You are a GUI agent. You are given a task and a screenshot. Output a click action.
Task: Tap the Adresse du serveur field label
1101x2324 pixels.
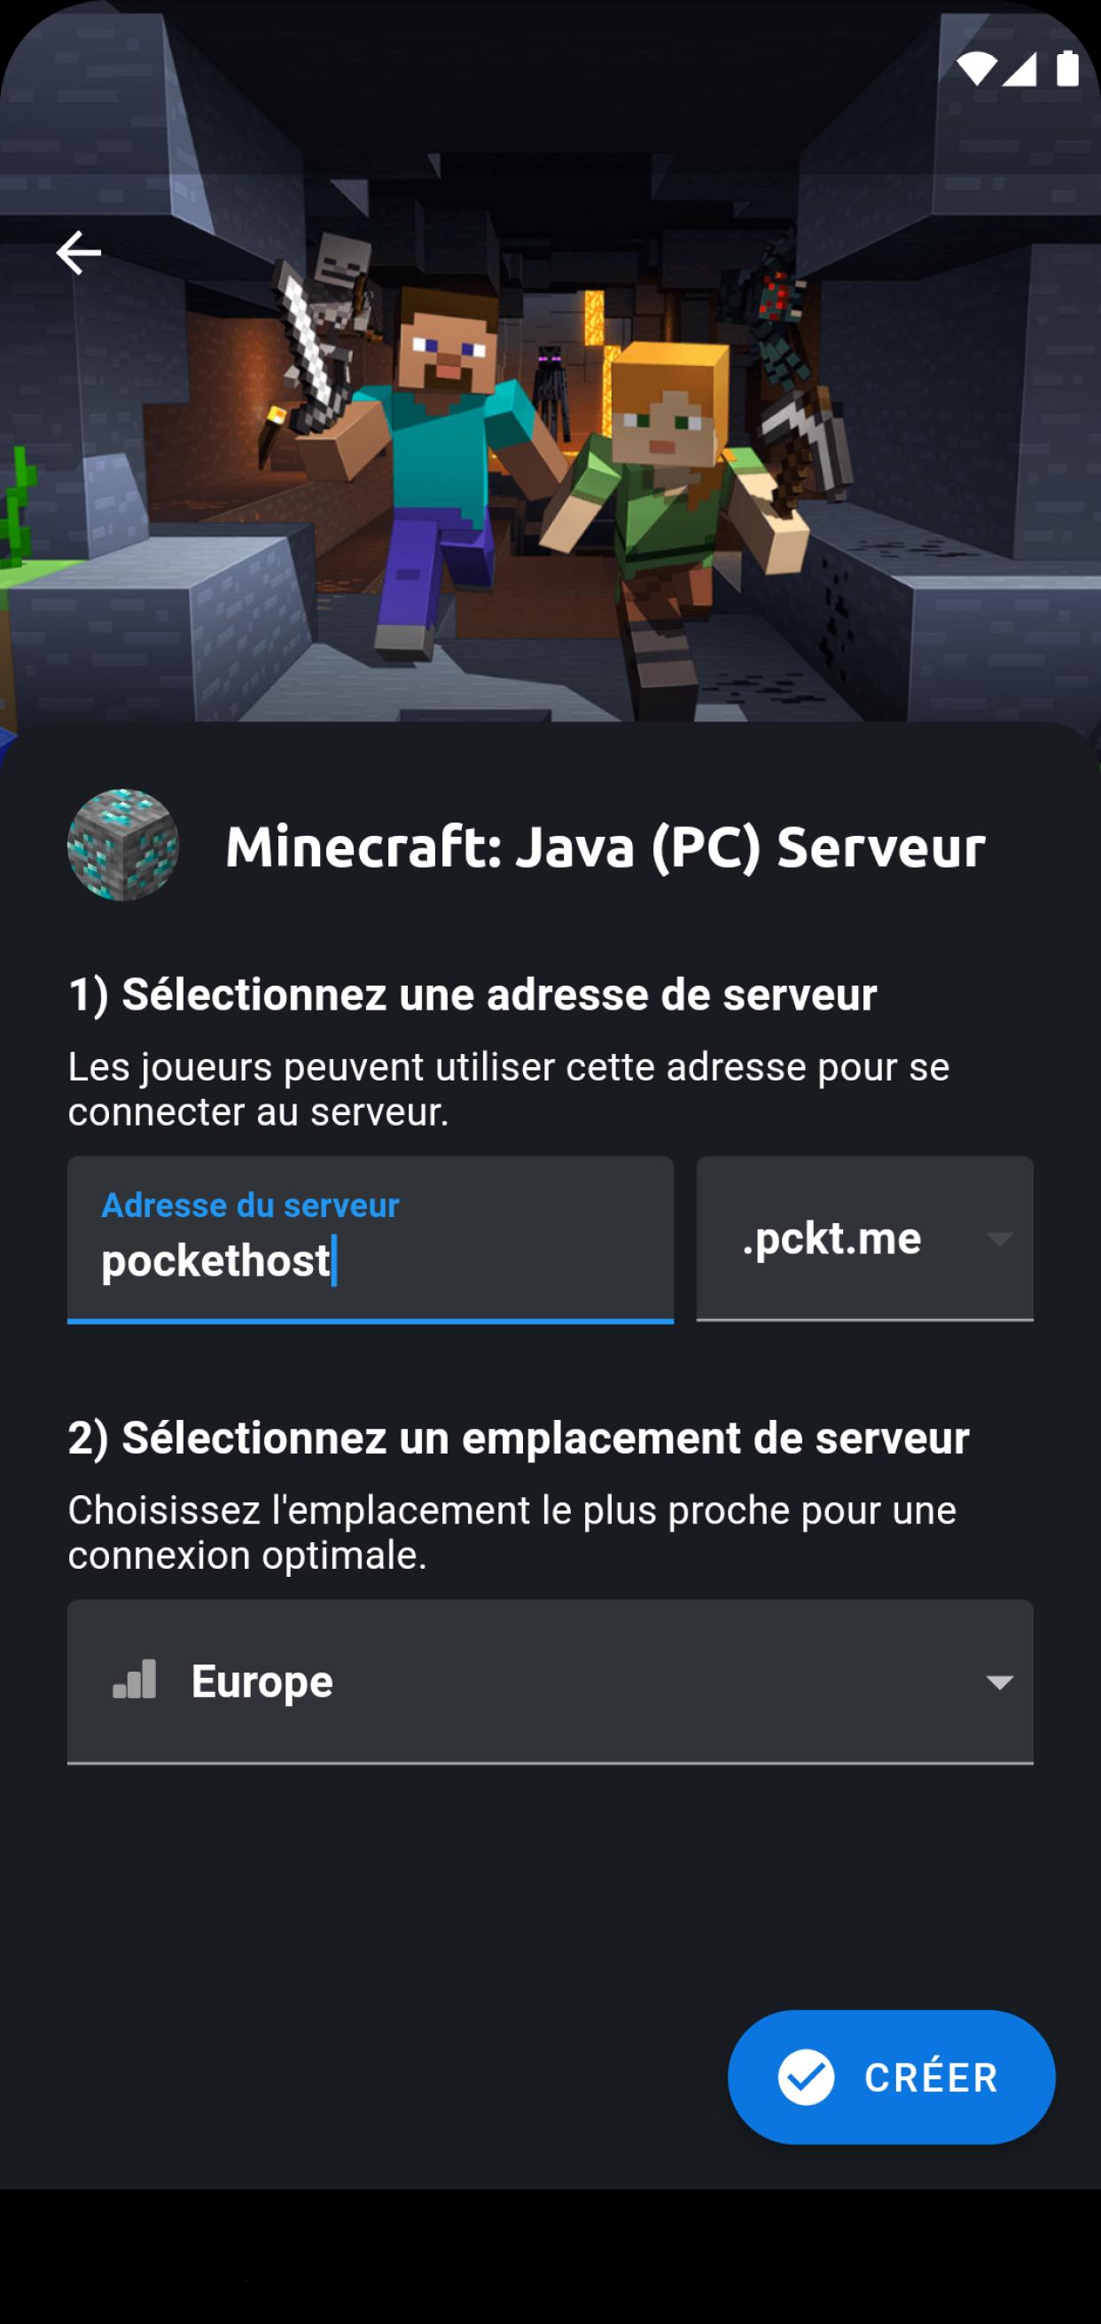pyautogui.click(x=250, y=1205)
